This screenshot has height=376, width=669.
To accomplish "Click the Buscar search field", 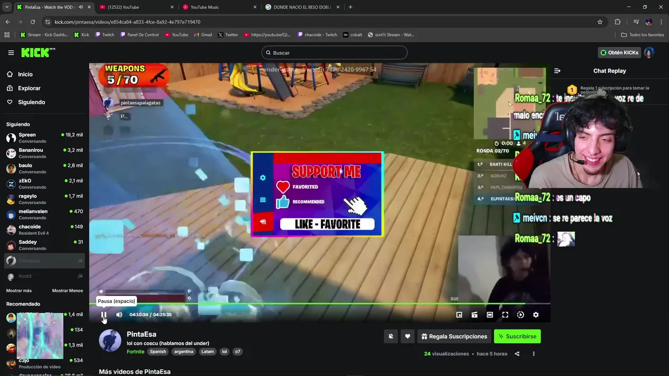I will coord(334,53).
